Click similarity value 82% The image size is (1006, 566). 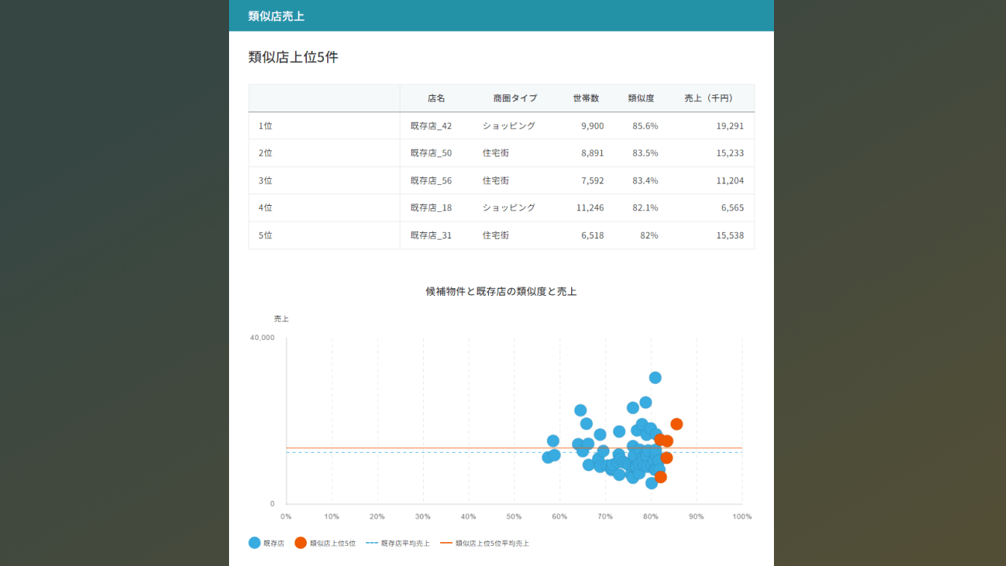pos(649,235)
